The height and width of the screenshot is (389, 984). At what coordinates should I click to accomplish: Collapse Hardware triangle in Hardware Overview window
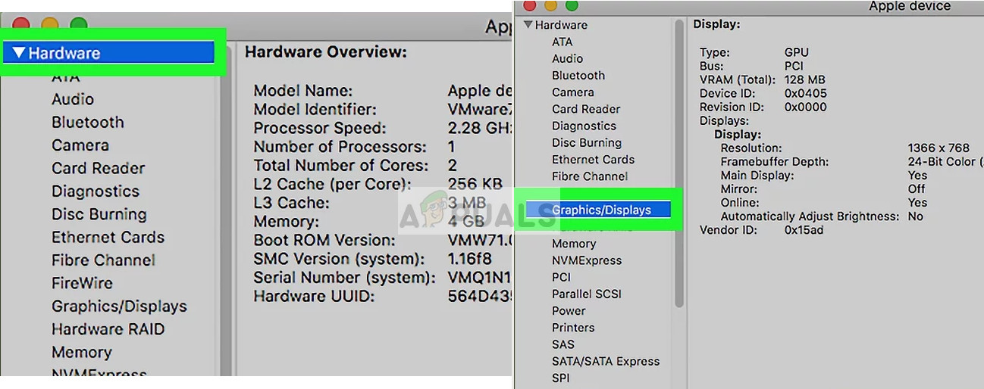tap(19, 53)
